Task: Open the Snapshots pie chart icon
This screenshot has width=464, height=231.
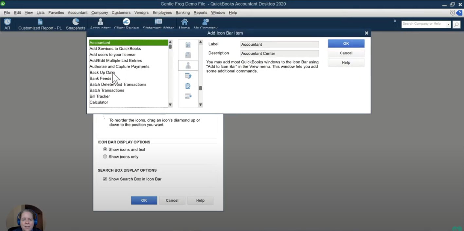Action: pos(76,22)
